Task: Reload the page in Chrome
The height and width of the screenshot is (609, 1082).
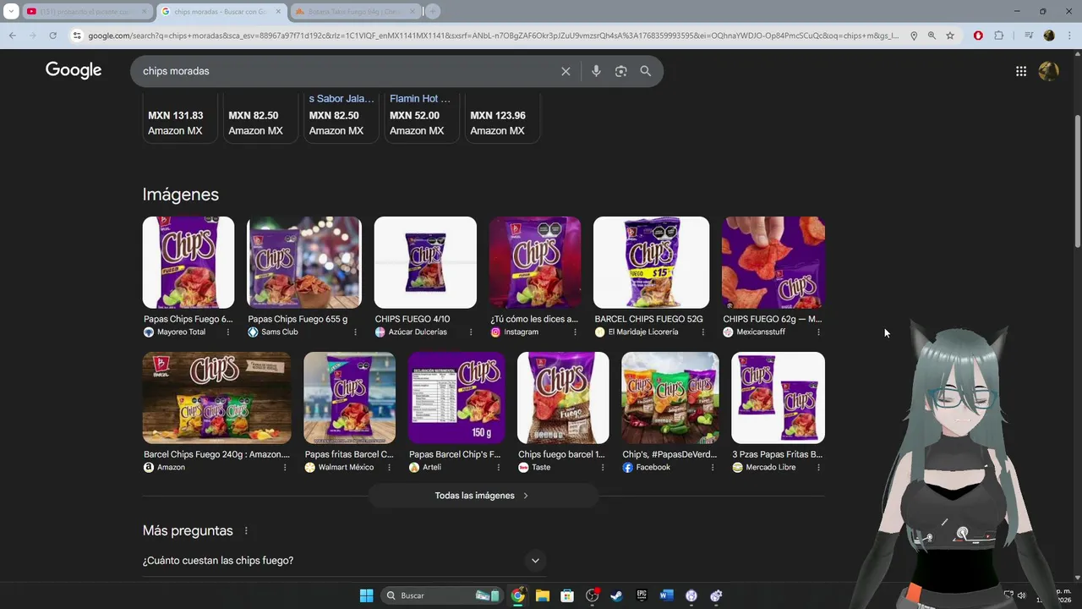Action: (52, 36)
